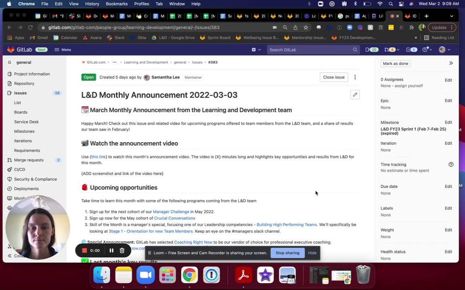This screenshot has height=290, width=465.
Task: Click Stop sharing button
Action: coord(287,253)
